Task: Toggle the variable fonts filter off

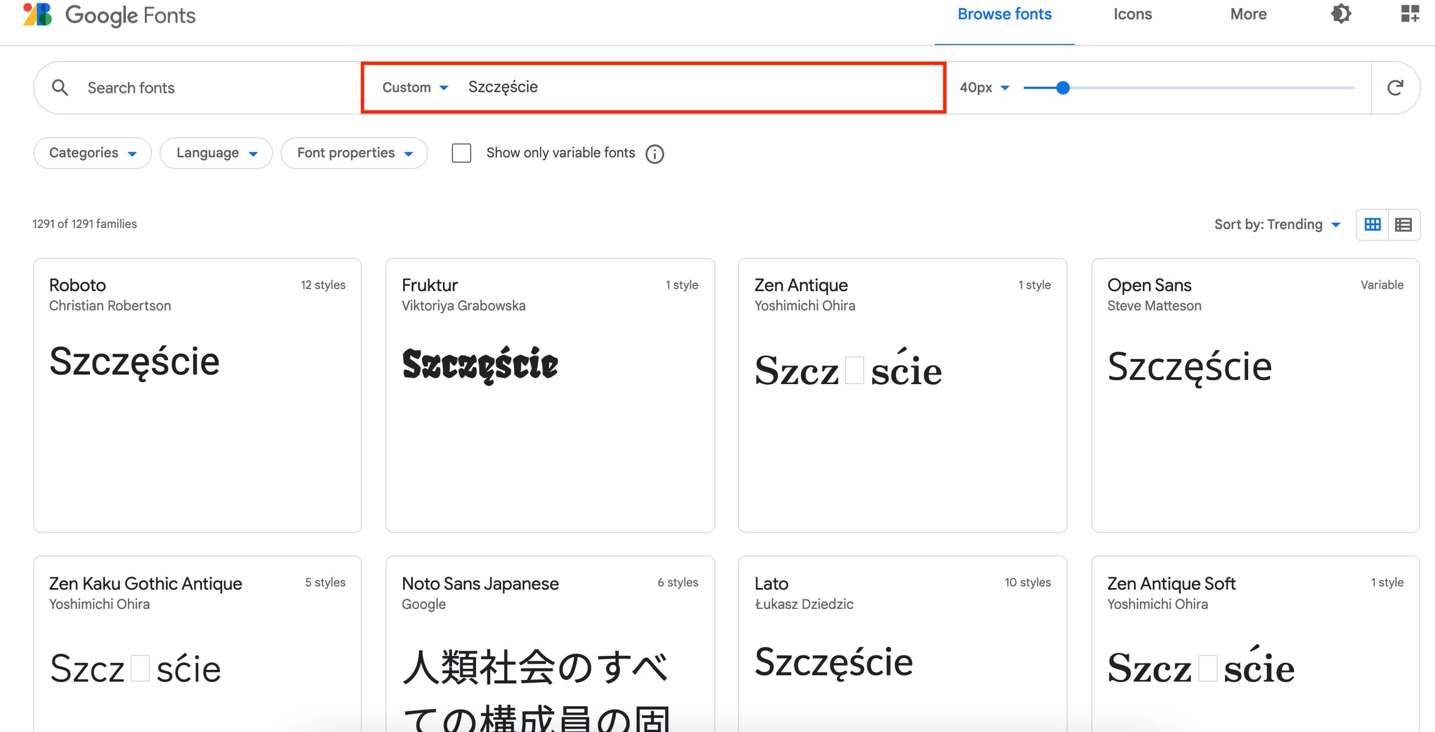Action: [461, 153]
